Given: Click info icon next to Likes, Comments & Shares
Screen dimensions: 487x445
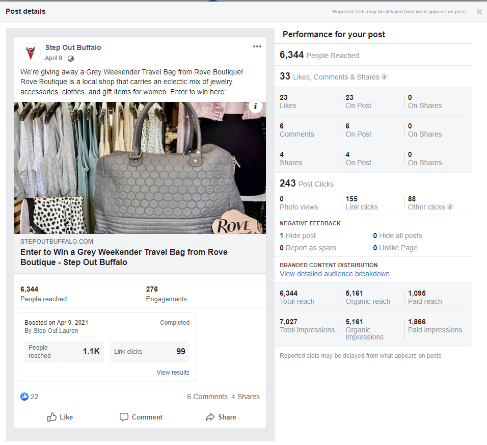Looking at the screenshot, I should pos(384,77).
